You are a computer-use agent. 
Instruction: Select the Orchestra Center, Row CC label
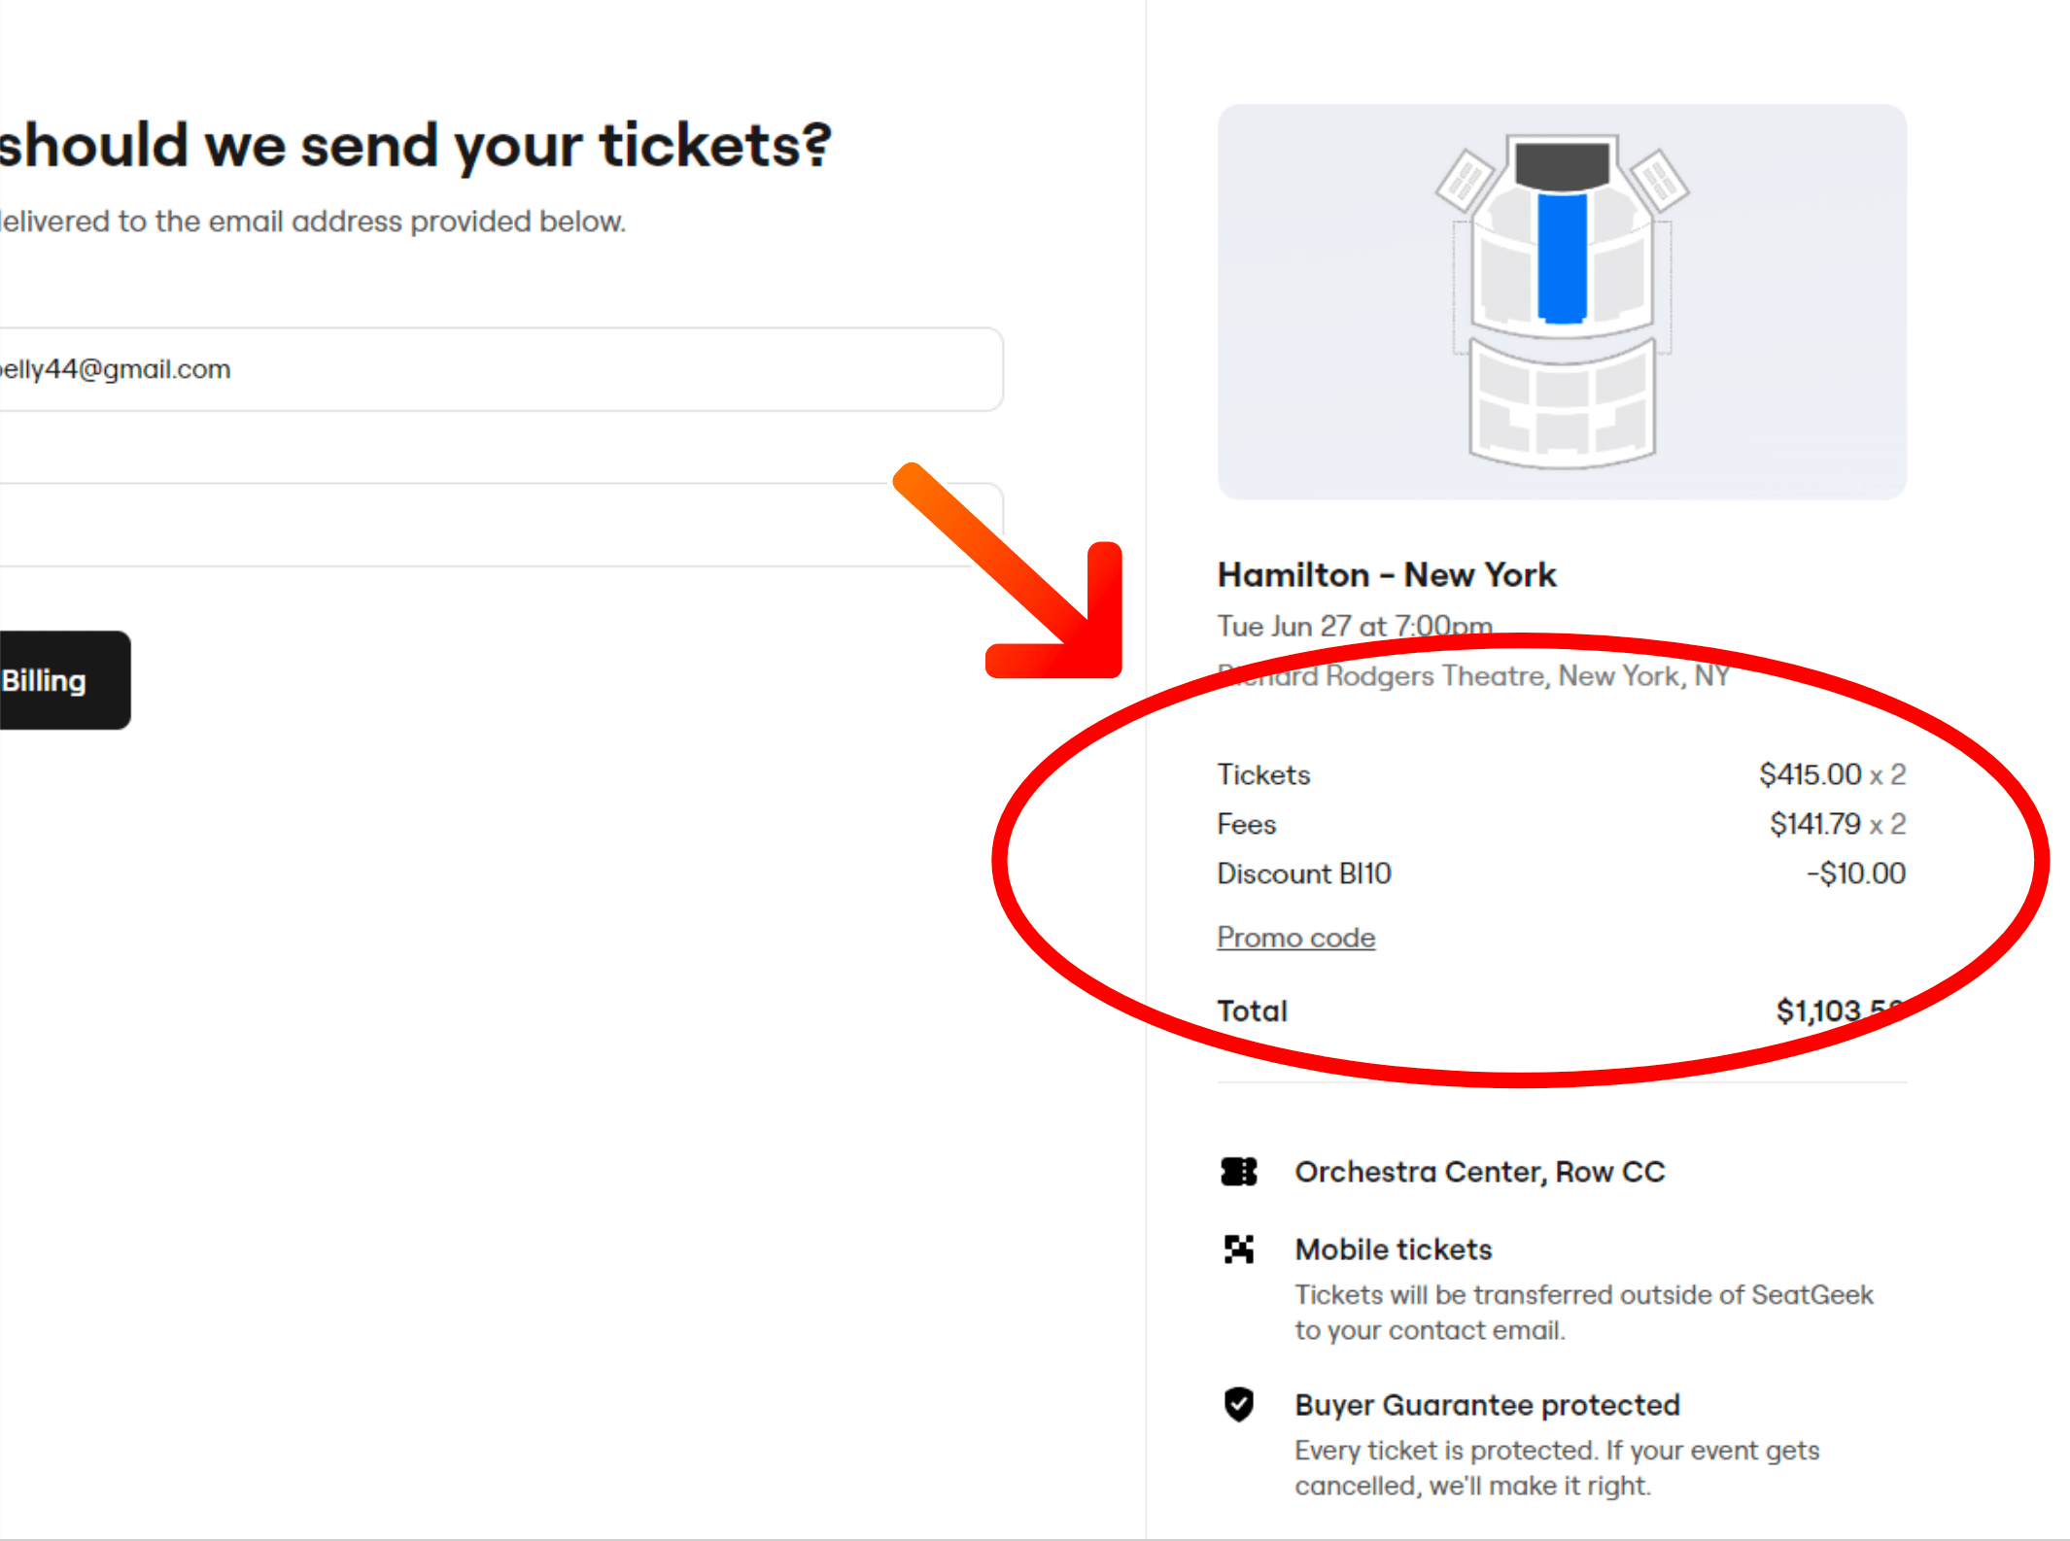[1479, 1173]
